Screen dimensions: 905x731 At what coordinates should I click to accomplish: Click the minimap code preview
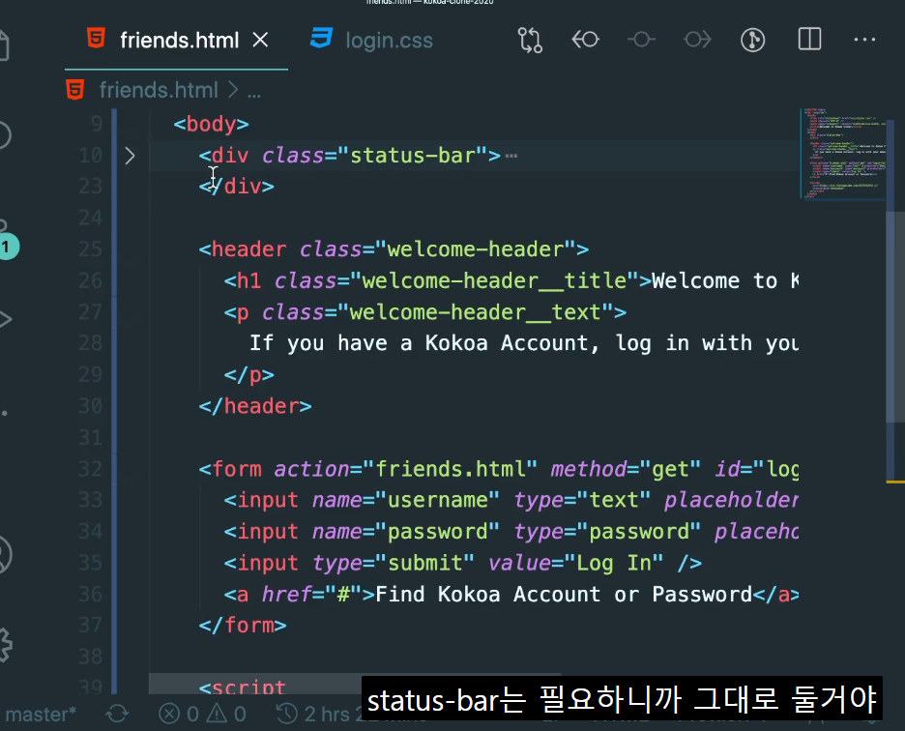843,154
